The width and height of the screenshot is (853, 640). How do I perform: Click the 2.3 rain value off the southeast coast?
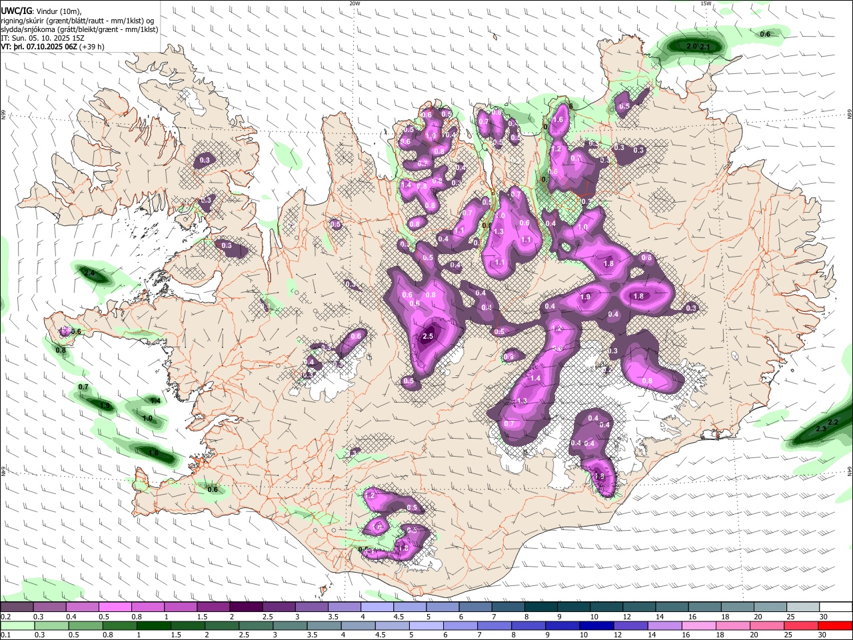[821, 429]
